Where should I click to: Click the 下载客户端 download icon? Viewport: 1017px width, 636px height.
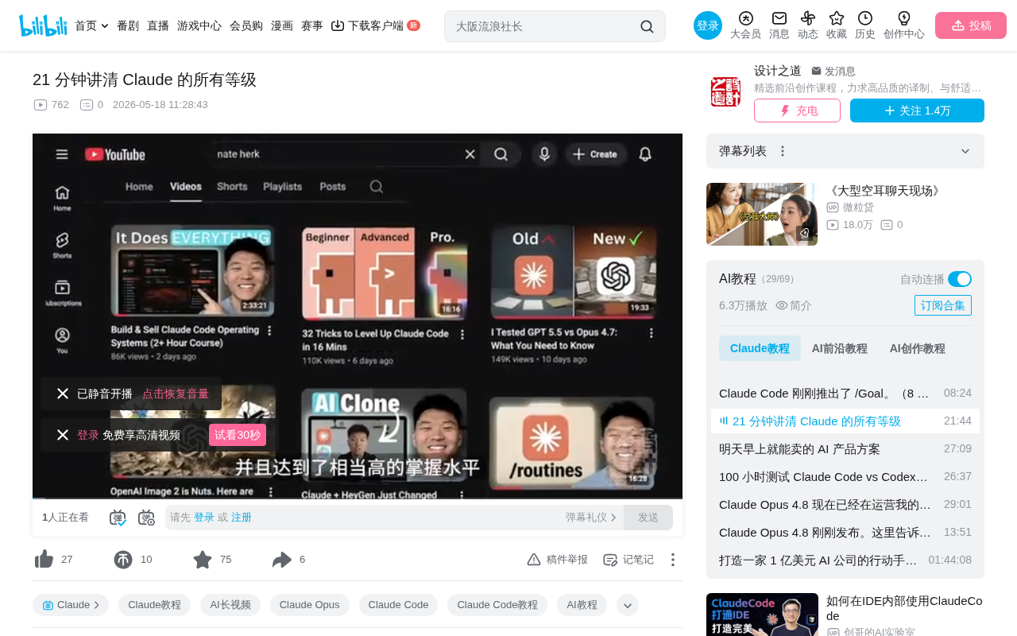[x=338, y=25]
